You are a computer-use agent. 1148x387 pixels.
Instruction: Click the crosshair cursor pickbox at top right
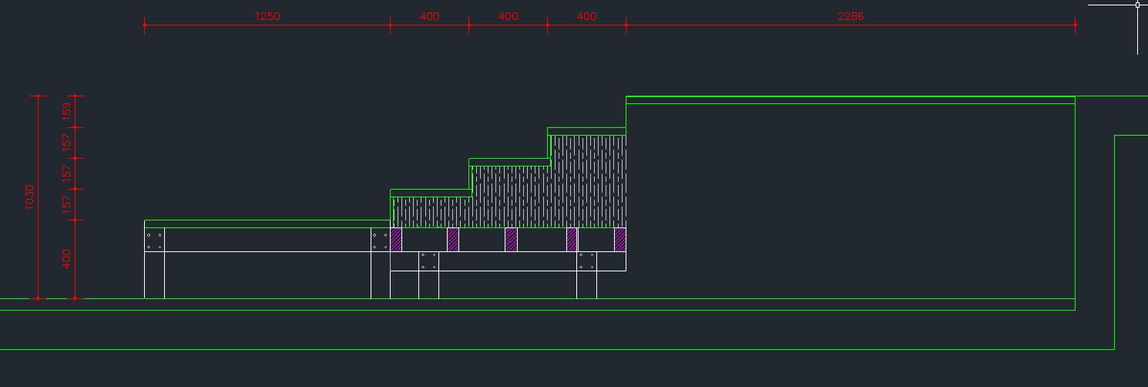pyautogui.click(x=1137, y=5)
